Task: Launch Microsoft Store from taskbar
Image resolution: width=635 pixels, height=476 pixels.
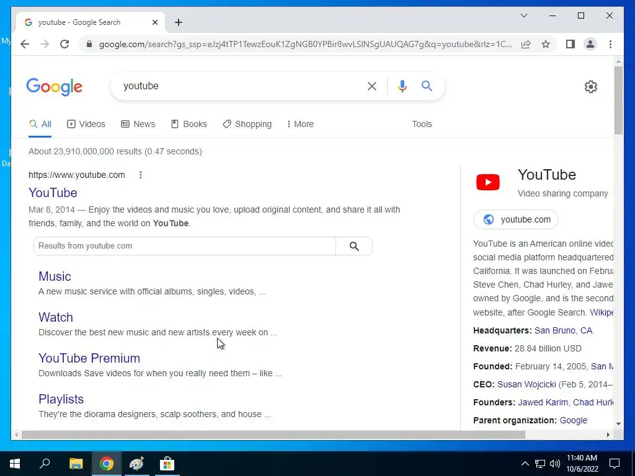Action: (x=167, y=464)
